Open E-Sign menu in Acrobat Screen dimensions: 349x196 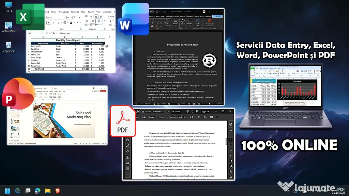point(161,117)
